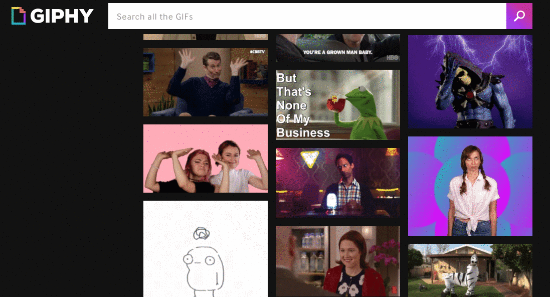Focus the 'Search all the GIFs' field

307,16
